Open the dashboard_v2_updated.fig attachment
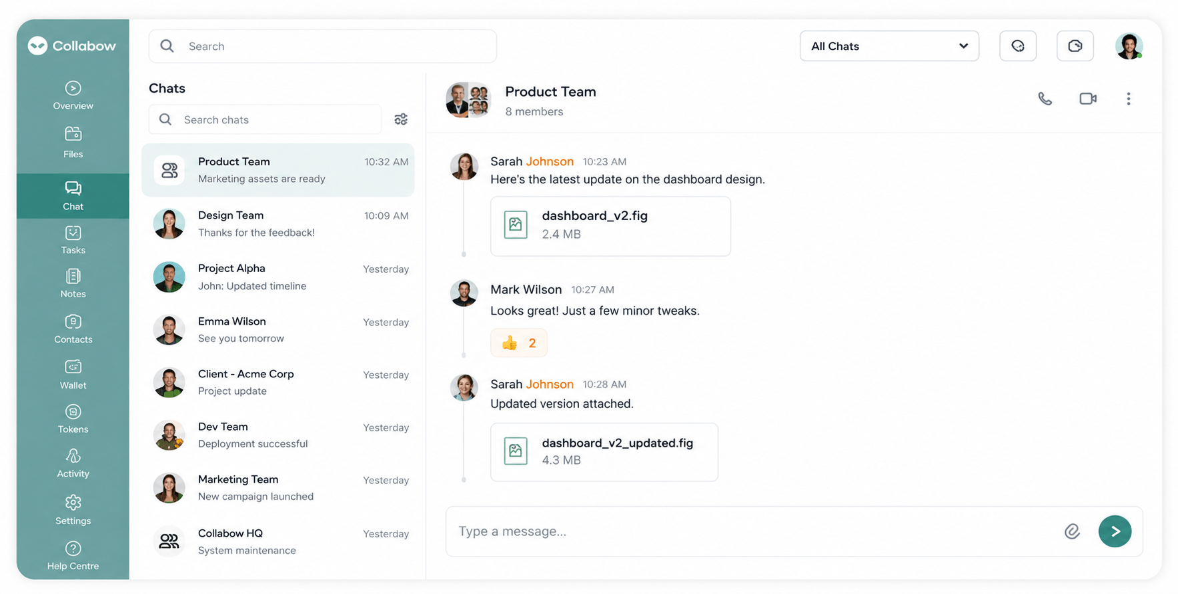The height and width of the screenshot is (594, 1178). [x=604, y=451]
